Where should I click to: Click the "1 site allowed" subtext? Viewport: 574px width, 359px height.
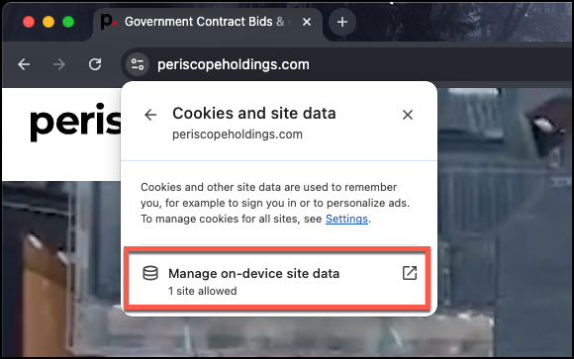click(203, 291)
